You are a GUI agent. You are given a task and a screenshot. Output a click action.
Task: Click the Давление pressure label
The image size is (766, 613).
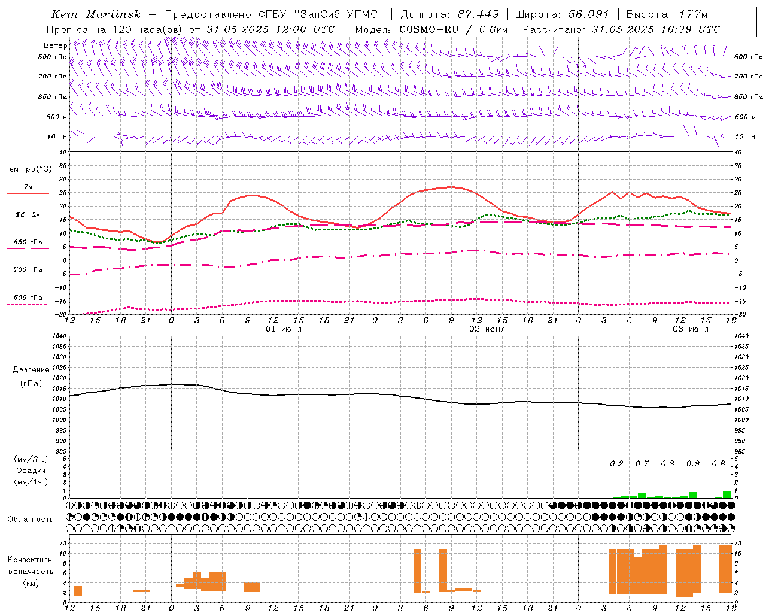tap(31, 370)
